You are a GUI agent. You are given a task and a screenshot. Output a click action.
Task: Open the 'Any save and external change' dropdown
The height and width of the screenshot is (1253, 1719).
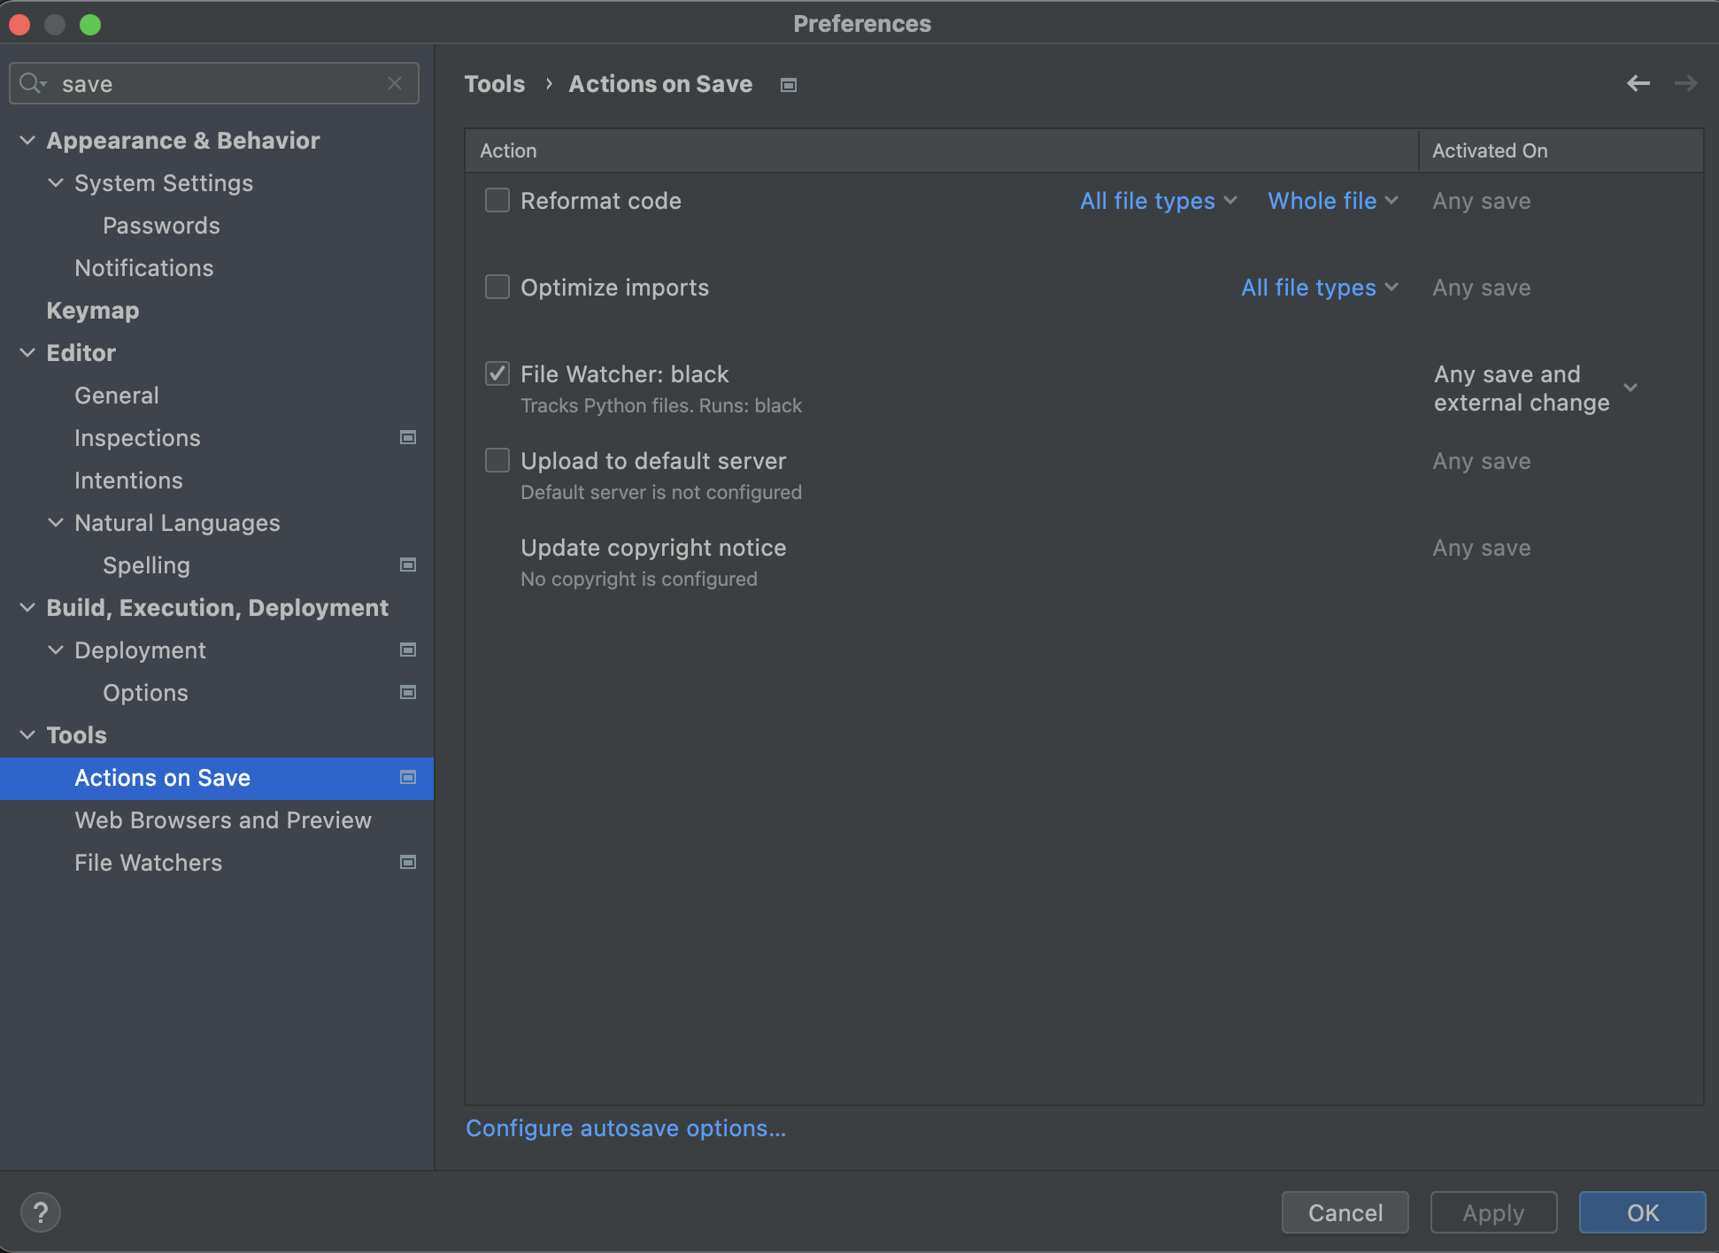pos(1630,388)
